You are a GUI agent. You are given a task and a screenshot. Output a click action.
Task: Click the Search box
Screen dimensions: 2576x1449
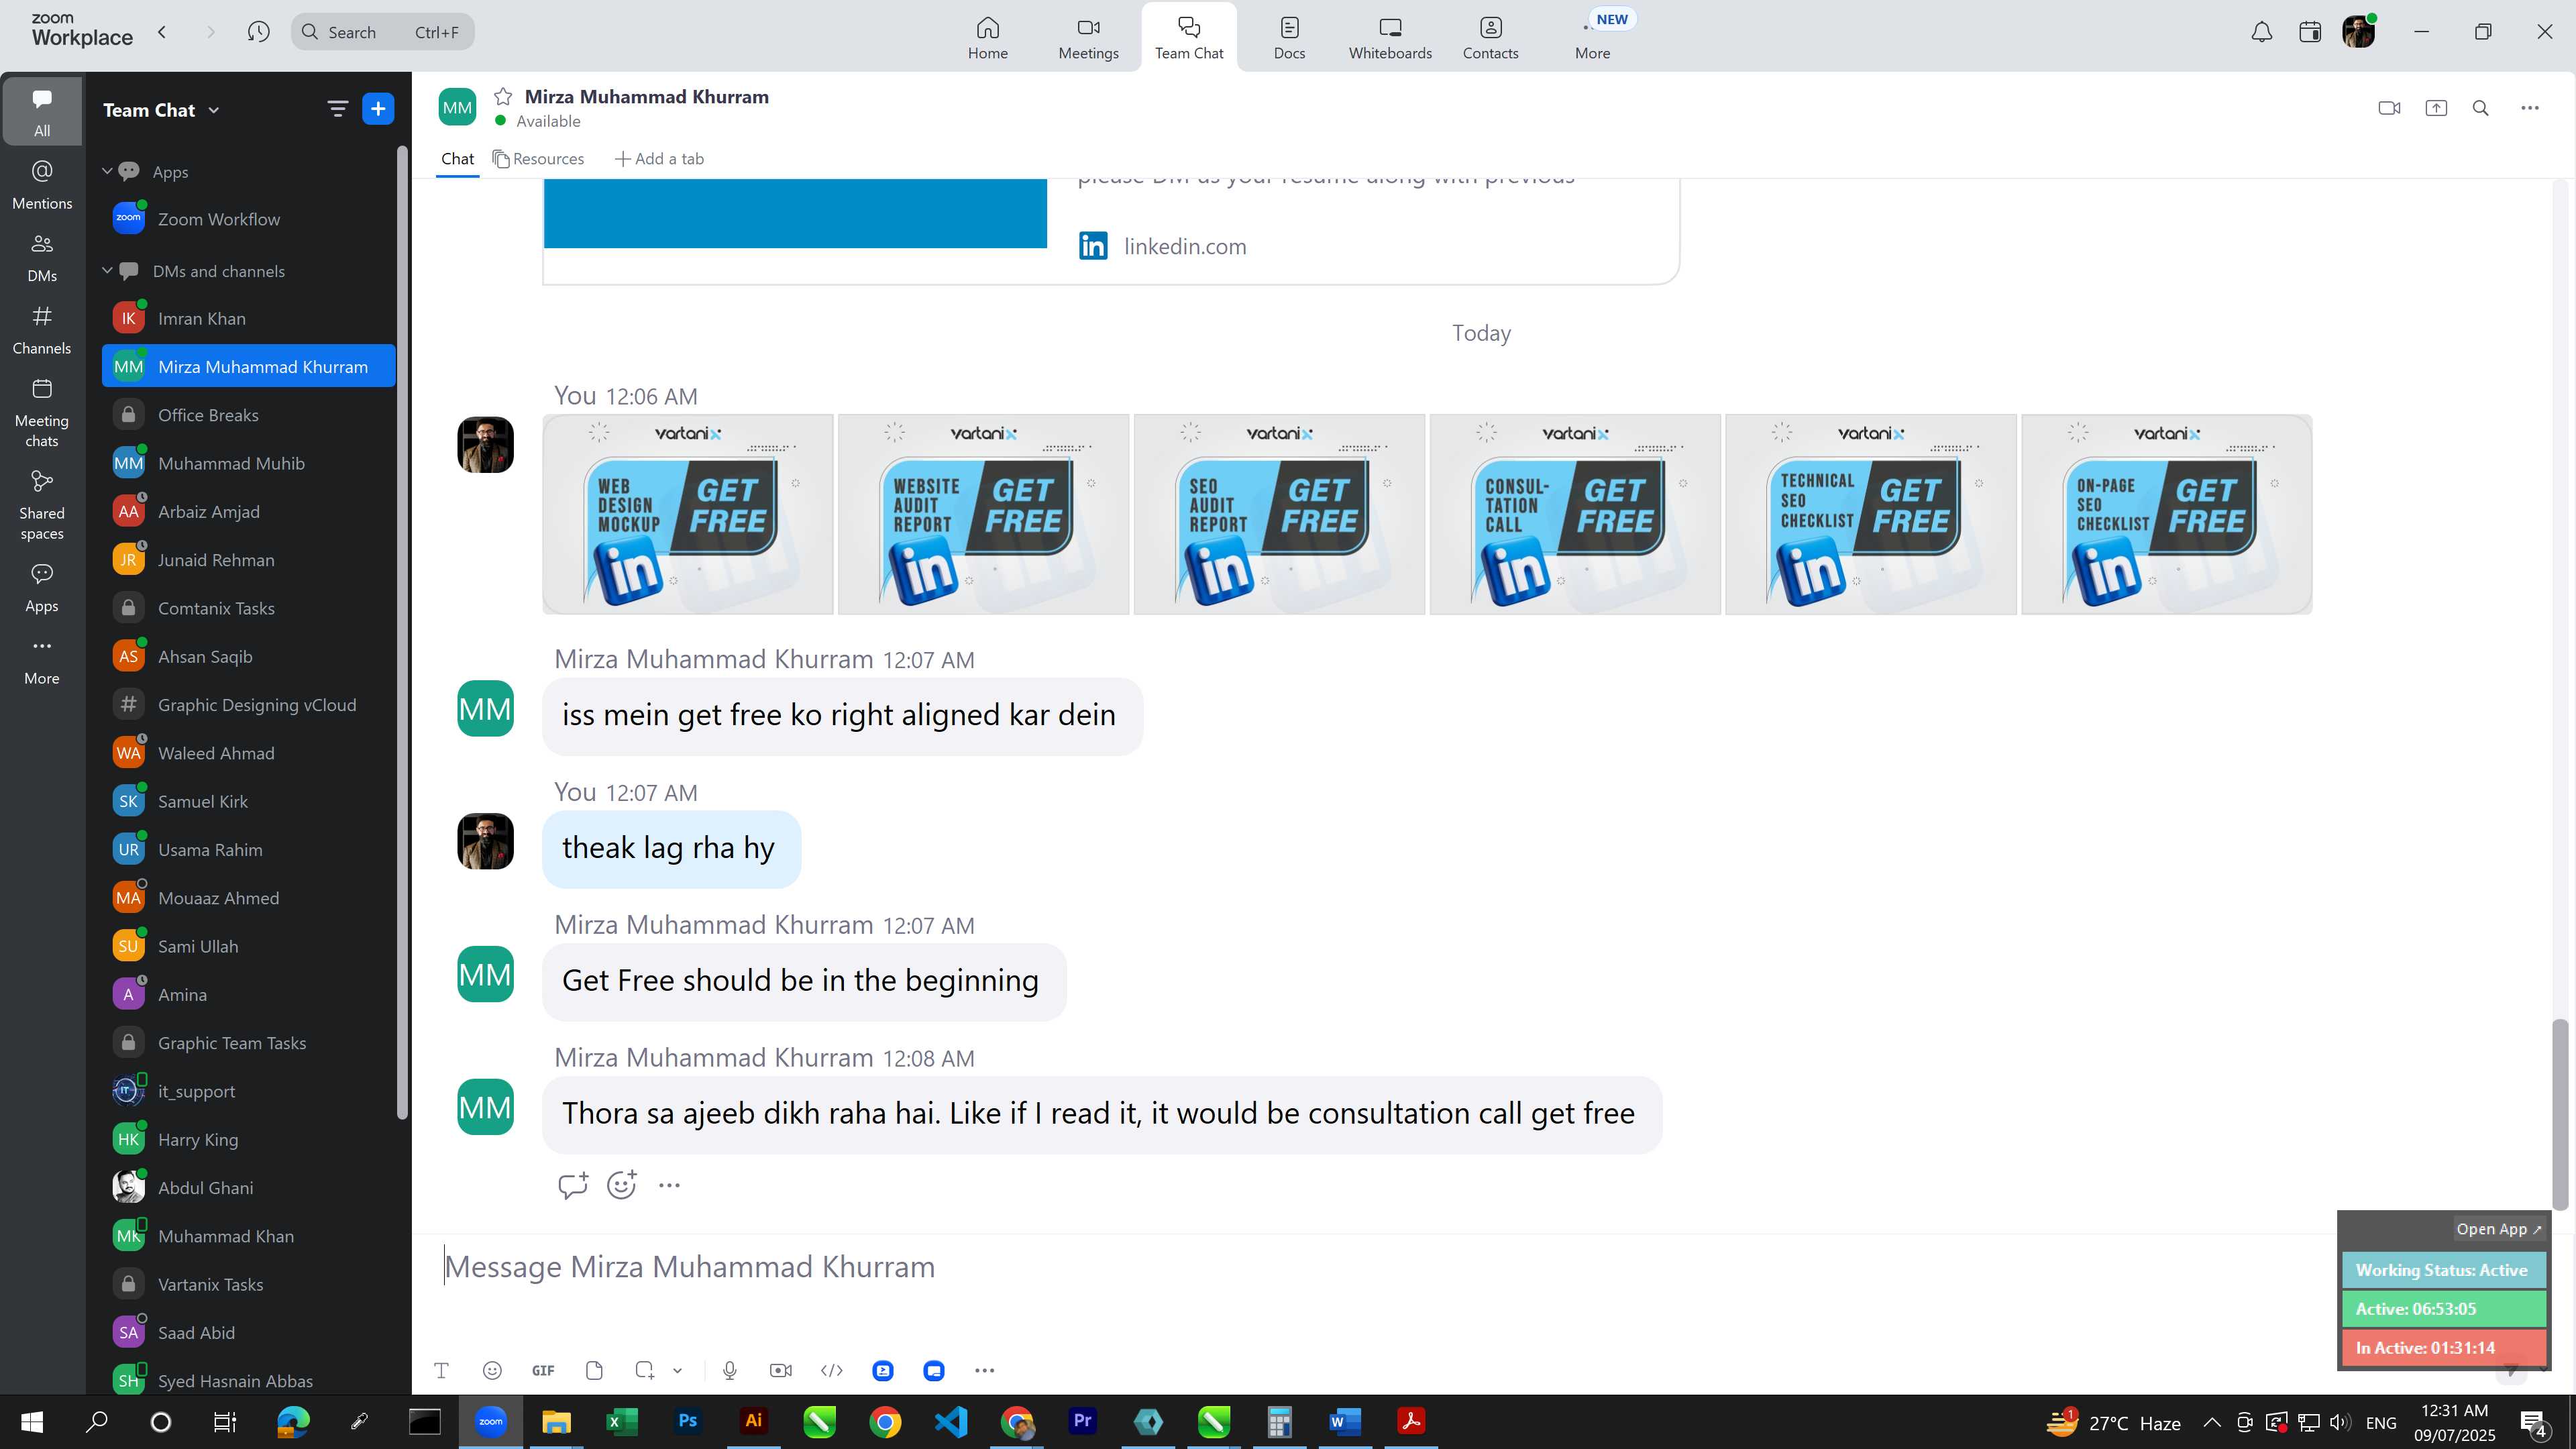point(383,32)
